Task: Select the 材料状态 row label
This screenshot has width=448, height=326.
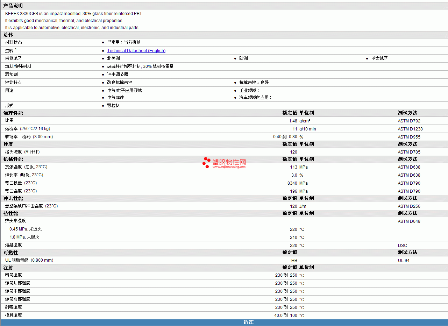Action: [13, 42]
